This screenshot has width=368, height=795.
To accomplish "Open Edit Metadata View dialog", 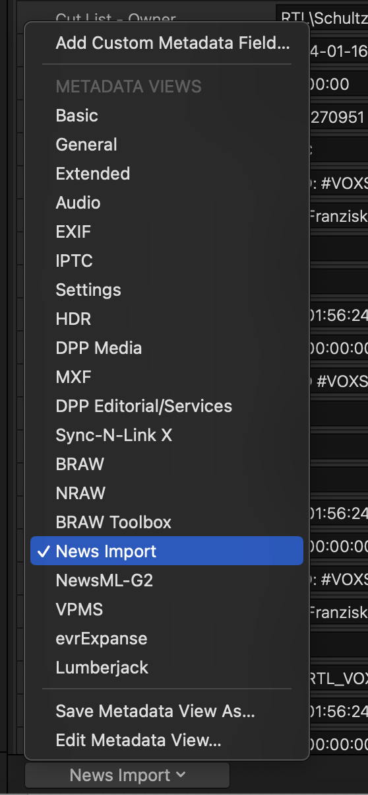I will point(167,740).
